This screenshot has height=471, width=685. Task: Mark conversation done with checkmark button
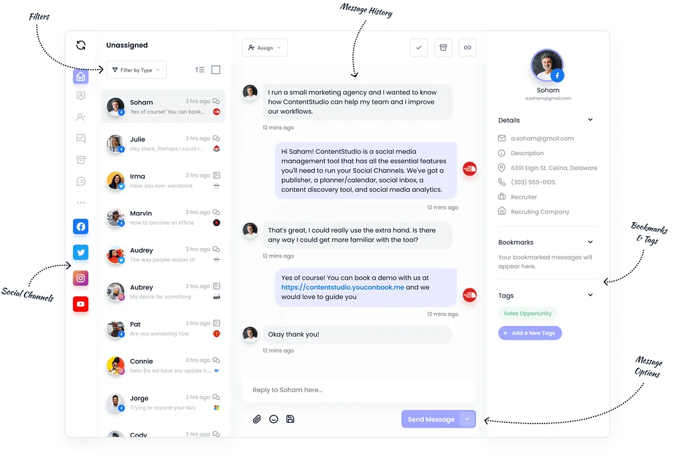coord(418,48)
